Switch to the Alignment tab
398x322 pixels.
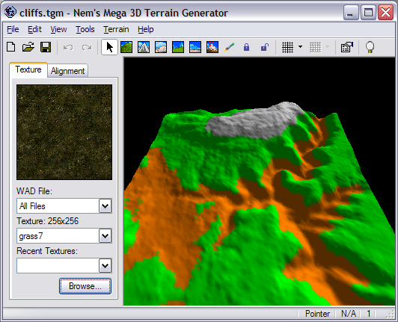(68, 71)
